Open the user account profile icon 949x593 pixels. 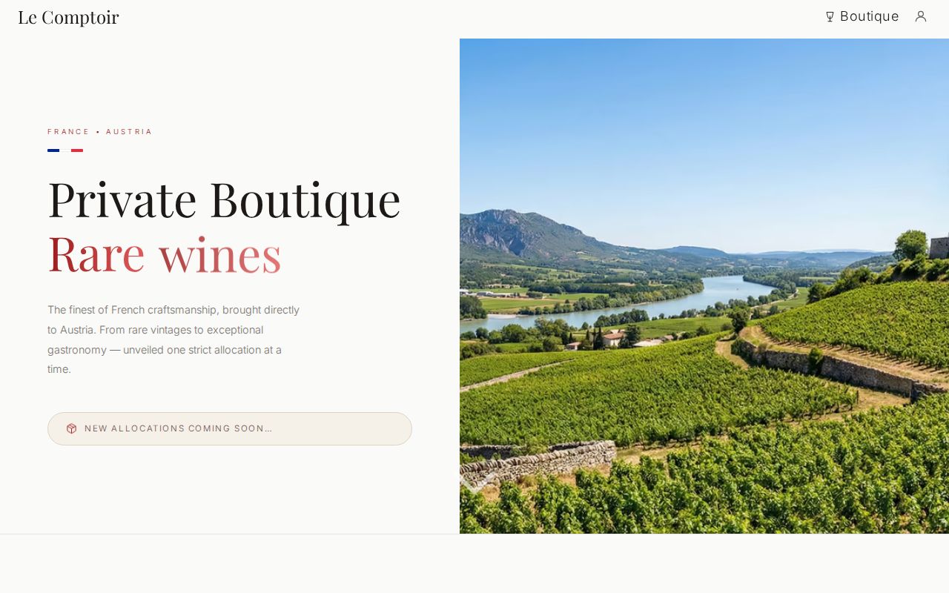[x=921, y=16]
